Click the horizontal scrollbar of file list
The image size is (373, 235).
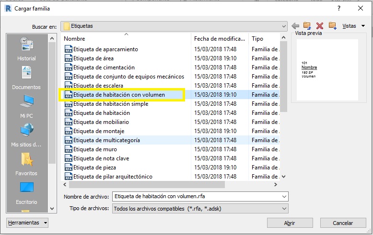point(147,184)
